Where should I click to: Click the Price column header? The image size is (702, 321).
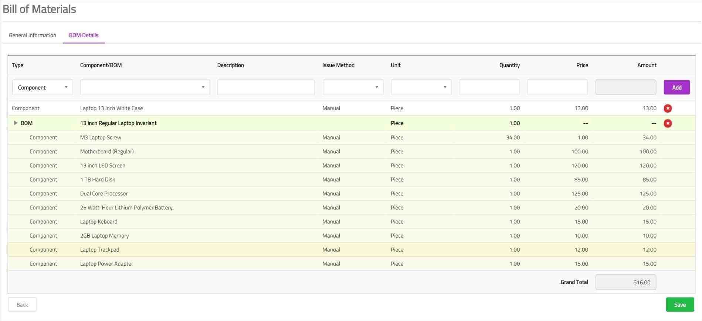[x=582, y=65]
